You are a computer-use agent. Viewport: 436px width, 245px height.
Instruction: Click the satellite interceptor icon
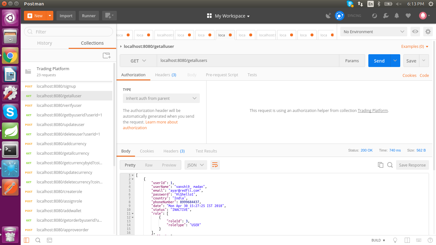coord(328,16)
